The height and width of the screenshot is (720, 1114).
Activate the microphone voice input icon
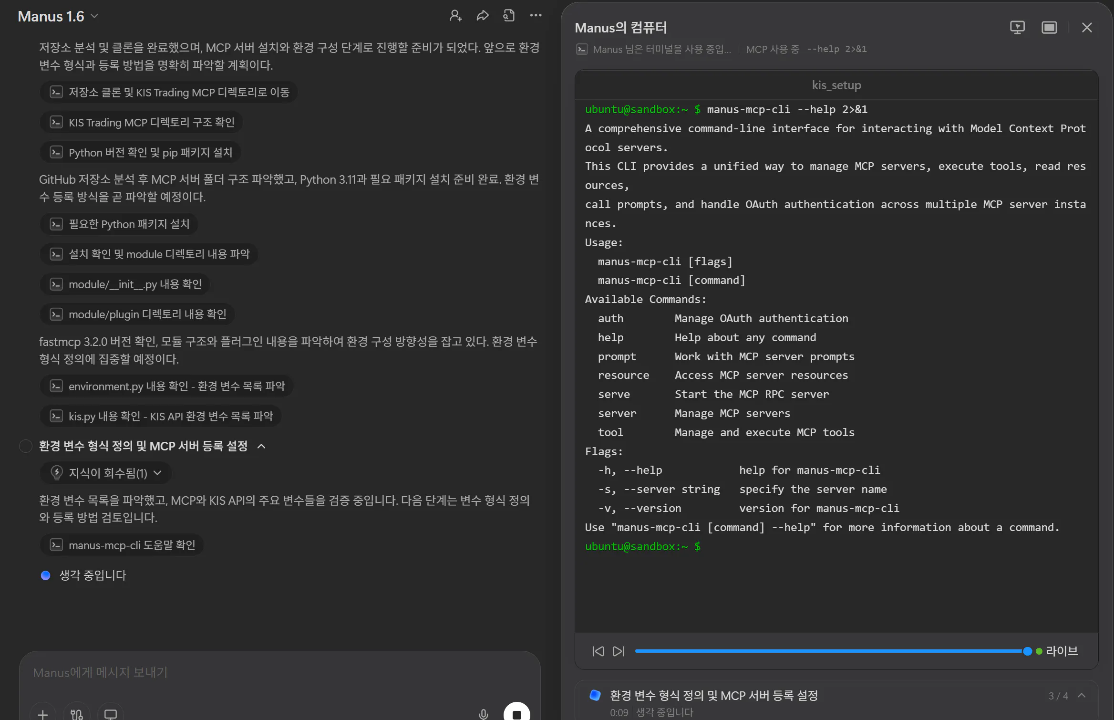tap(483, 713)
